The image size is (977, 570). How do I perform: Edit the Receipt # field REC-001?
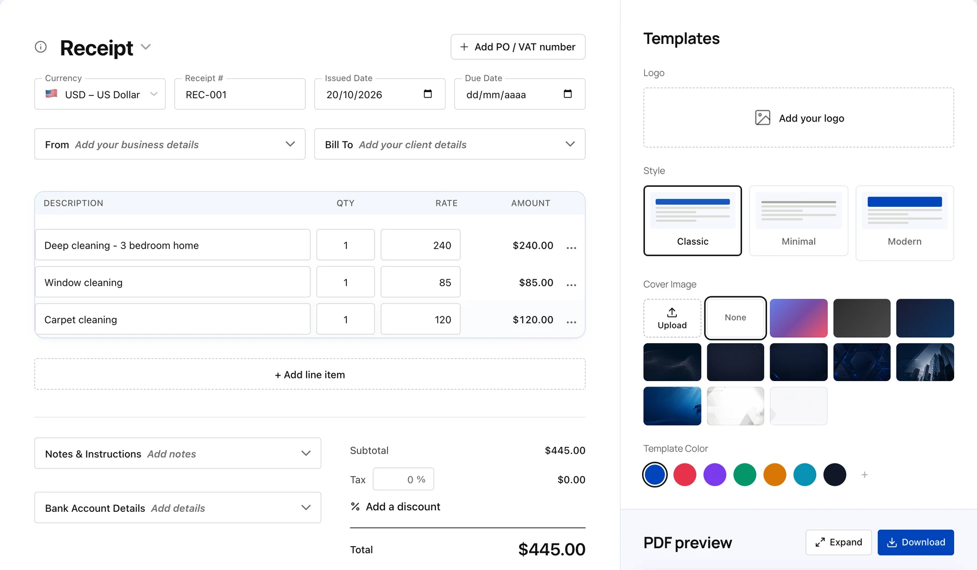click(x=240, y=94)
